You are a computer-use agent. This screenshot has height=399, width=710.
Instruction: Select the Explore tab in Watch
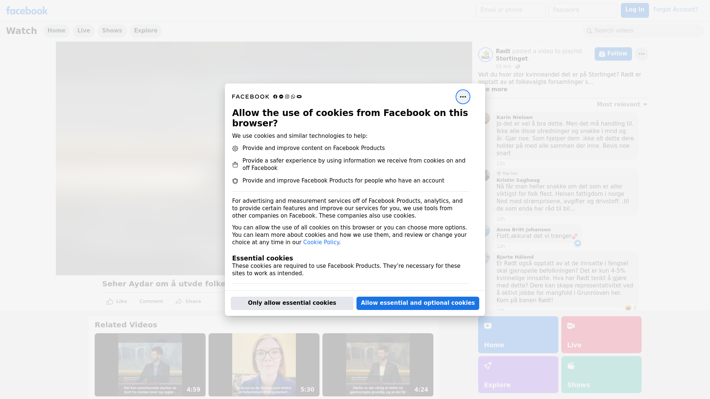coord(146,31)
